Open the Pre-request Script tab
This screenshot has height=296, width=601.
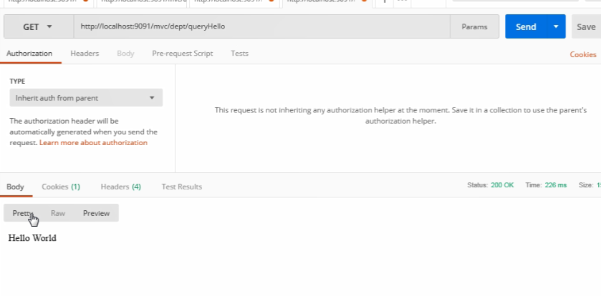click(x=183, y=54)
